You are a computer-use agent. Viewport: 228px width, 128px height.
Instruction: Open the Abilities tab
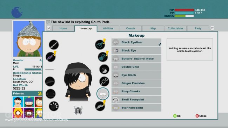coord(108,28)
